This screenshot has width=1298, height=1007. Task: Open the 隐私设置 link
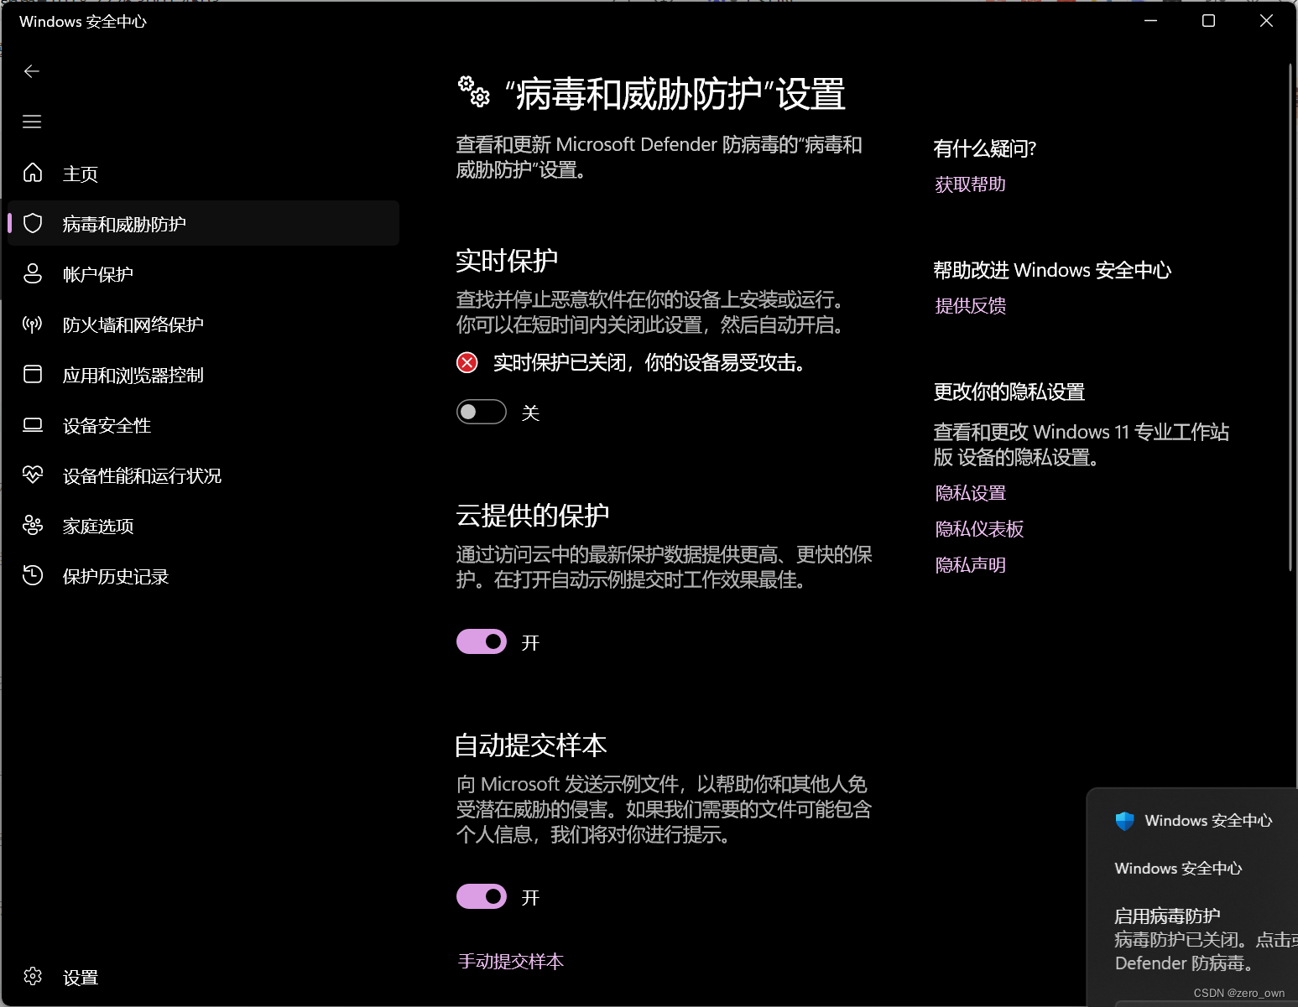click(970, 493)
